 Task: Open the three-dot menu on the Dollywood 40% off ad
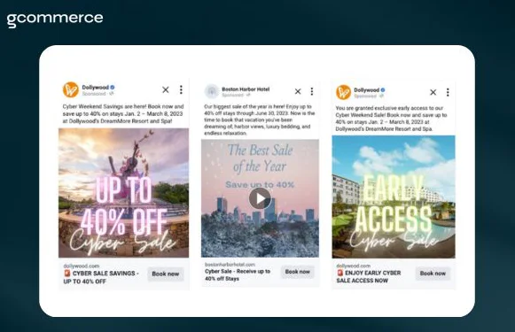point(181,90)
